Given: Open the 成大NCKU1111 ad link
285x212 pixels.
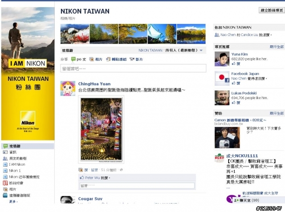Looking at the screenshot, I should pos(242,156).
